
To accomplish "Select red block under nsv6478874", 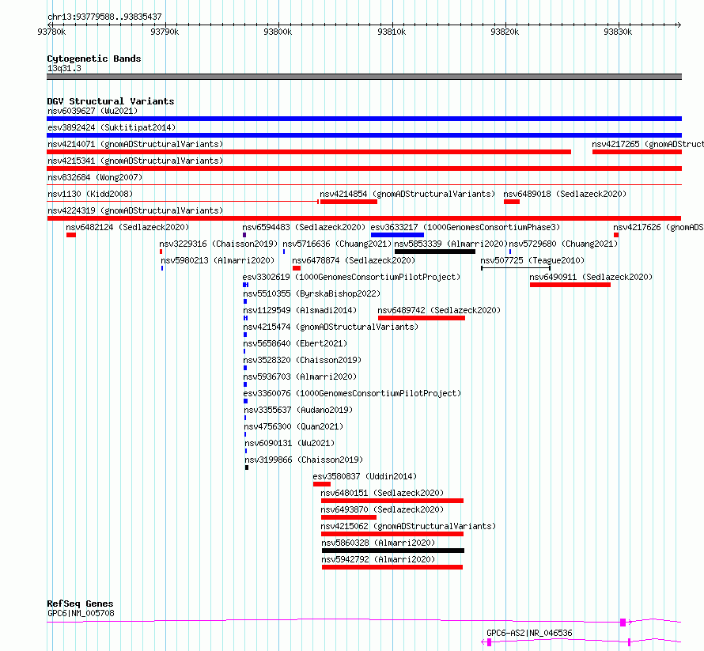I will (297, 268).
